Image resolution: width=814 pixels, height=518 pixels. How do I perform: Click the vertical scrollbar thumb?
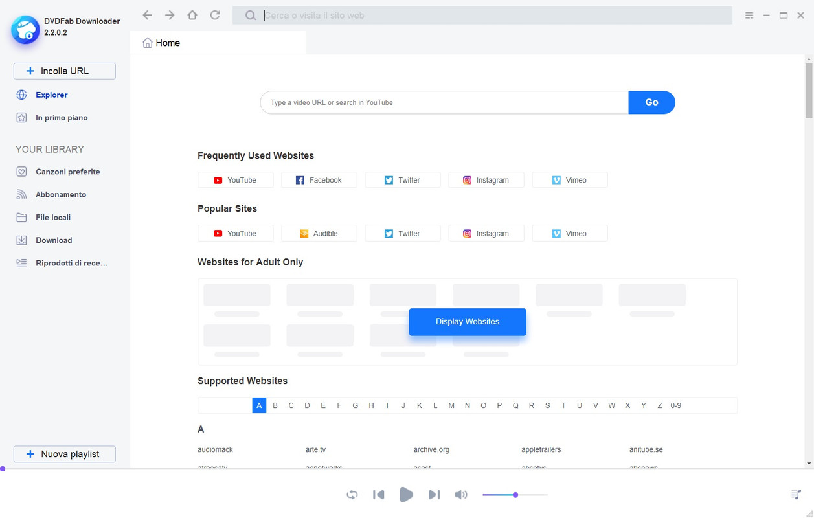click(809, 91)
